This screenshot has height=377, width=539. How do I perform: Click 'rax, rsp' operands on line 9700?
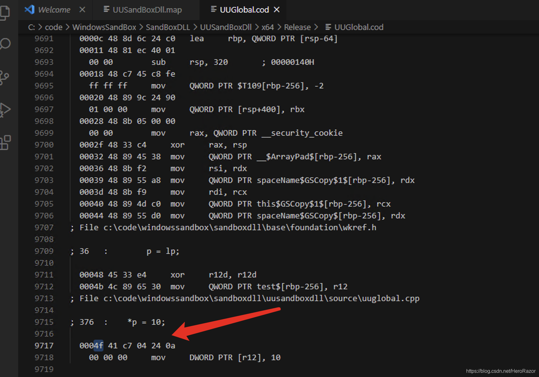pyautogui.click(x=228, y=145)
